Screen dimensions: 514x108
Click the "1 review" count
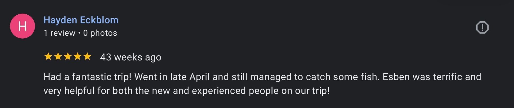(x=59, y=33)
